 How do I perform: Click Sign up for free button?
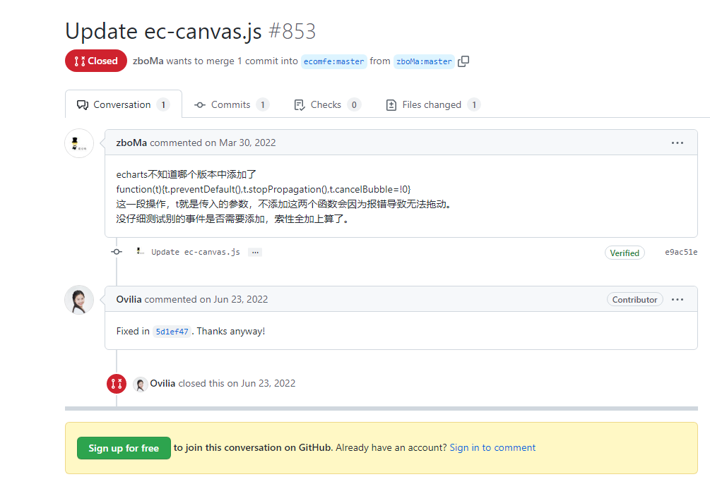tap(124, 448)
